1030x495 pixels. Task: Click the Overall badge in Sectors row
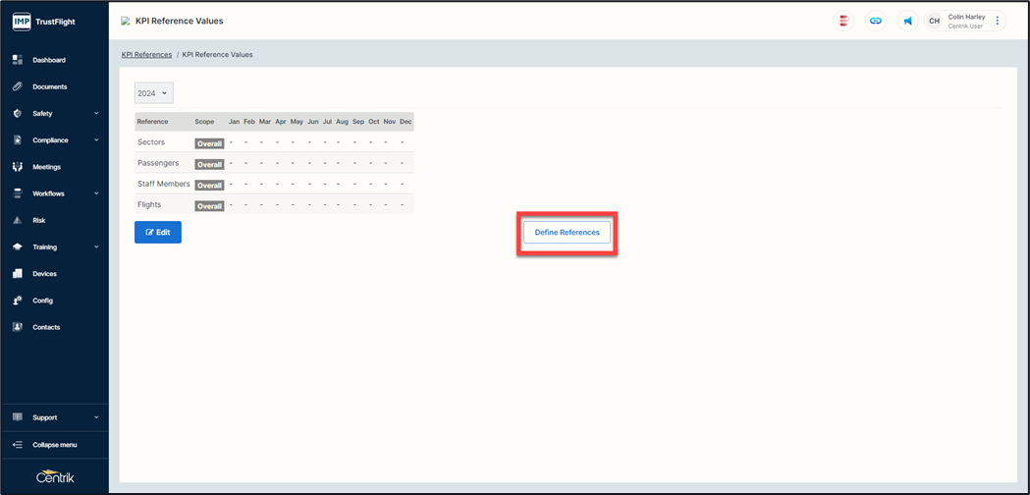[209, 144]
